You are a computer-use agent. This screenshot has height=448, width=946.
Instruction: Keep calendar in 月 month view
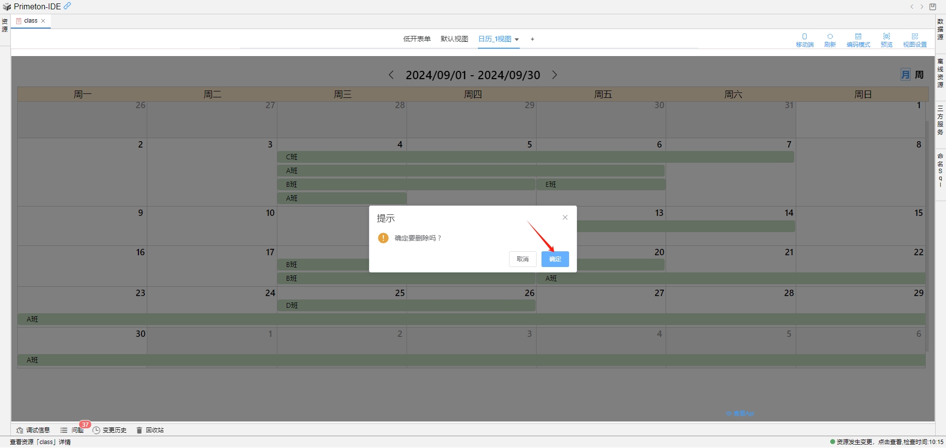(905, 74)
